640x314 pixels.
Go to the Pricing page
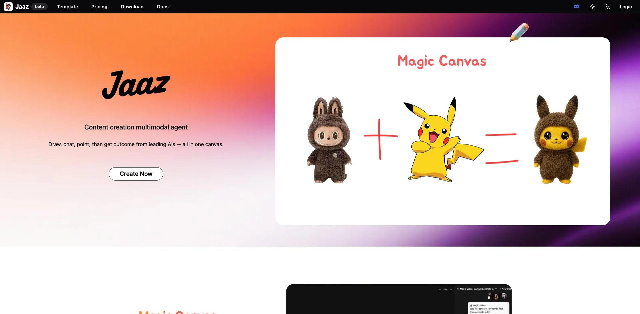(x=99, y=7)
